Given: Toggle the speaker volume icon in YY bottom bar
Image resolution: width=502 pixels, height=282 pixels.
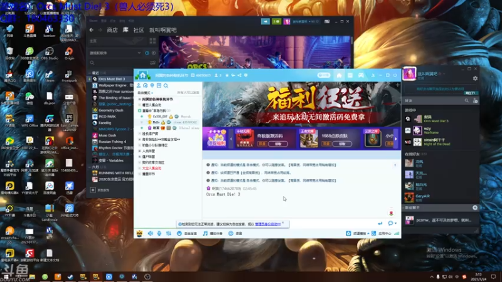Looking at the screenshot, I should pyautogui.click(x=151, y=233).
